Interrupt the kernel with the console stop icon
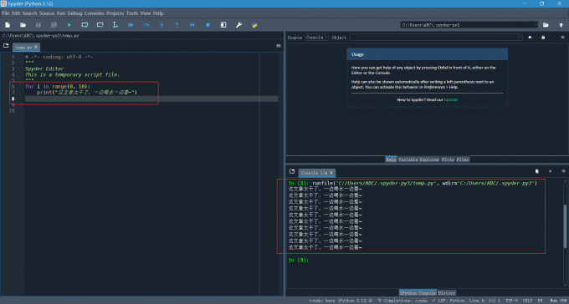 click(x=550, y=171)
